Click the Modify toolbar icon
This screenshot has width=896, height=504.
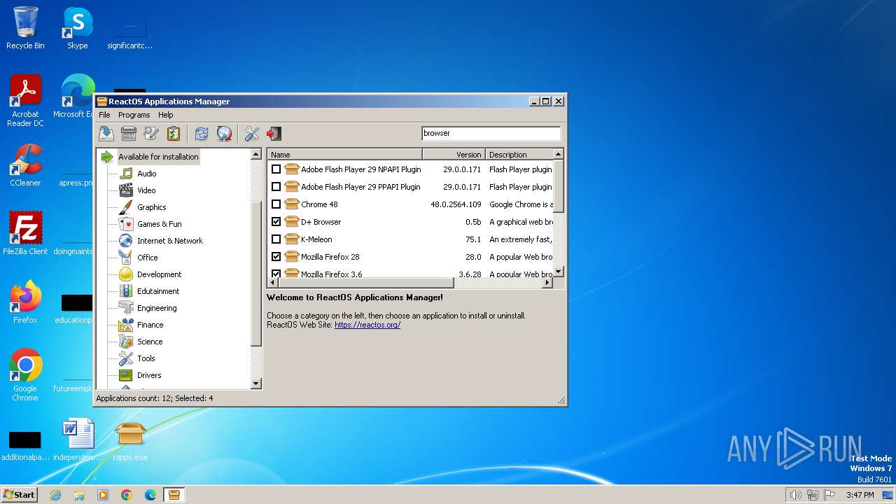(x=150, y=133)
